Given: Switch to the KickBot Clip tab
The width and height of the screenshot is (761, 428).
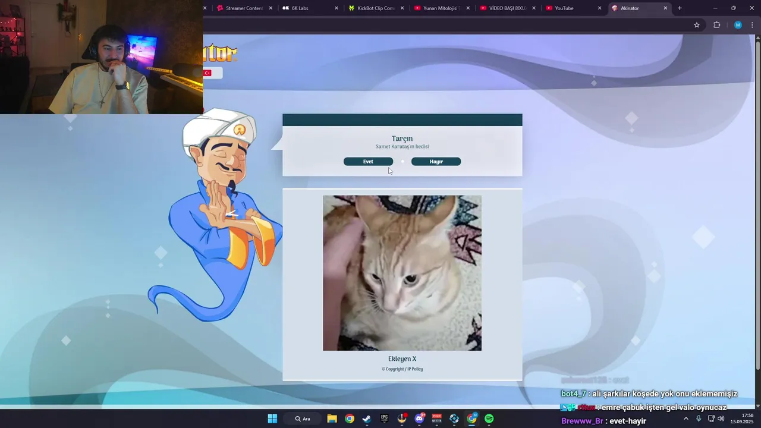Looking at the screenshot, I should 376,8.
